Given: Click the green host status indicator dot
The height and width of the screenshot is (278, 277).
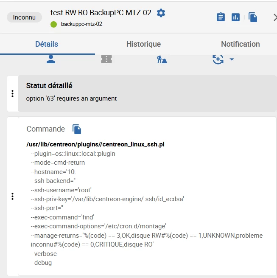Looking at the screenshot, I should click(x=53, y=24).
